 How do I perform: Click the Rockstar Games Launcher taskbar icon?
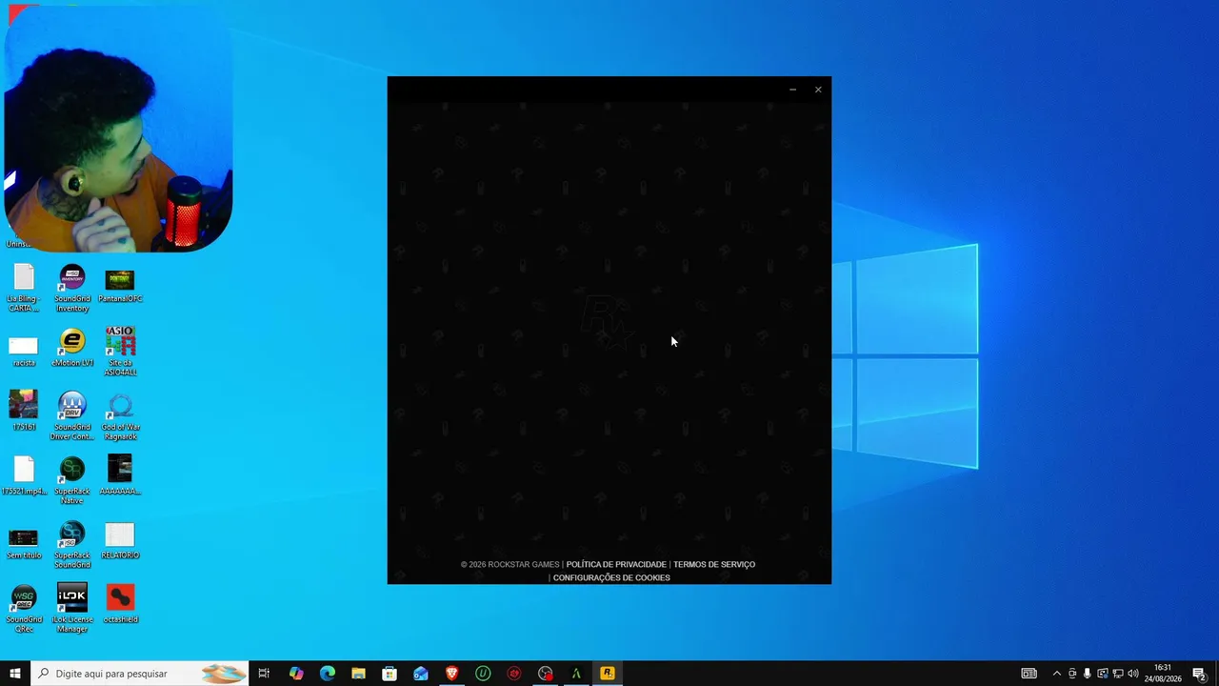pos(607,674)
